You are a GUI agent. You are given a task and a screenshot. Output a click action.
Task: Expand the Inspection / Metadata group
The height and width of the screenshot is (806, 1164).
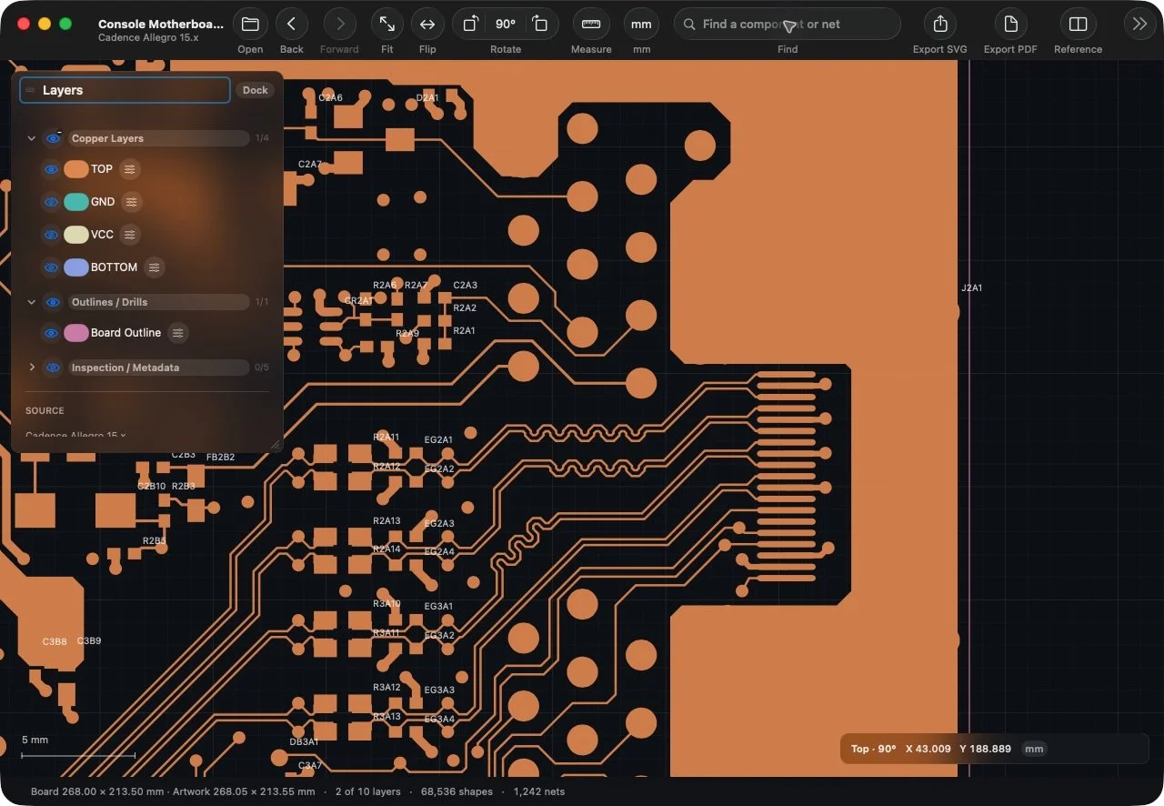click(32, 368)
